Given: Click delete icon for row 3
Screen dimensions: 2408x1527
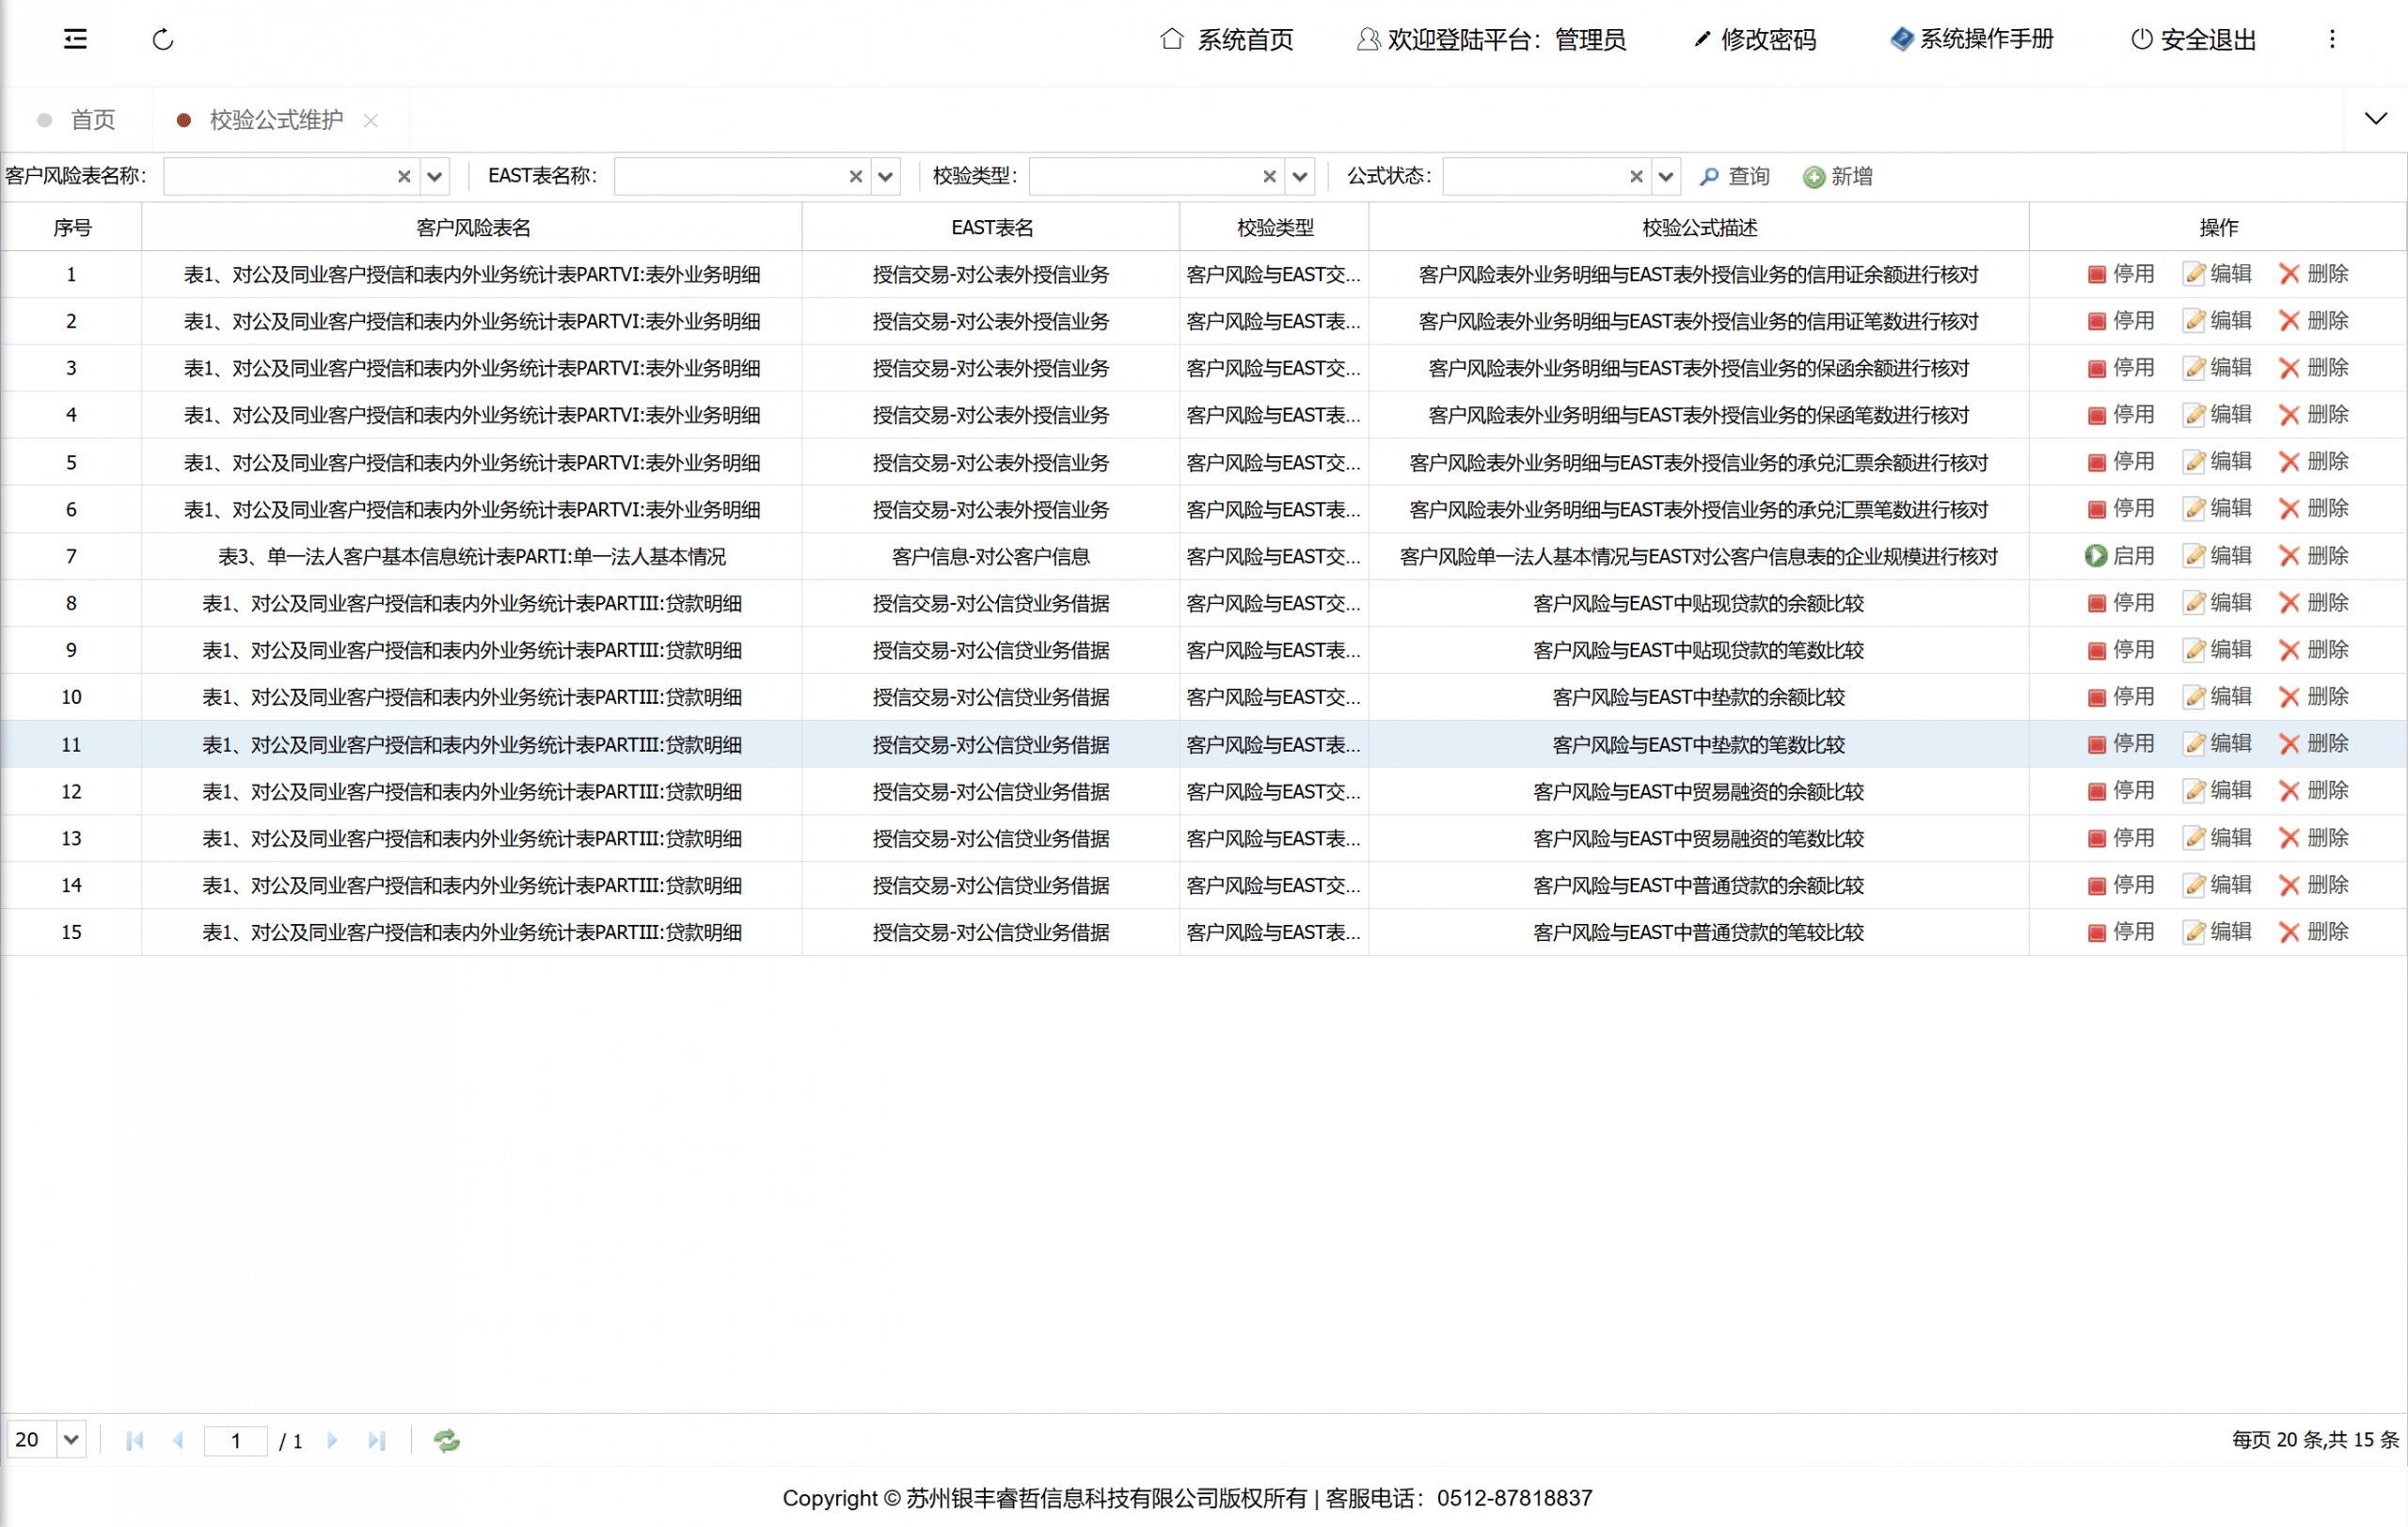Looking at the screenshot, I should point(2289,368).
